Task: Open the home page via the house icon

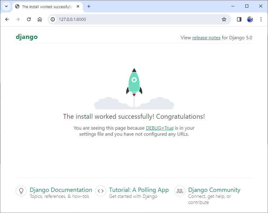Action: point(40,19)
